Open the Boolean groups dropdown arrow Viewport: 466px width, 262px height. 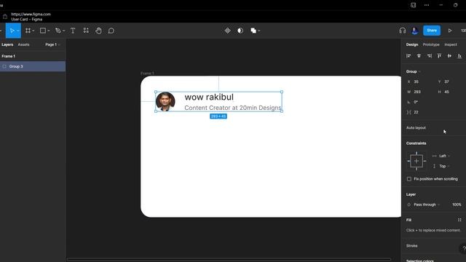click(x=259, y=31)
